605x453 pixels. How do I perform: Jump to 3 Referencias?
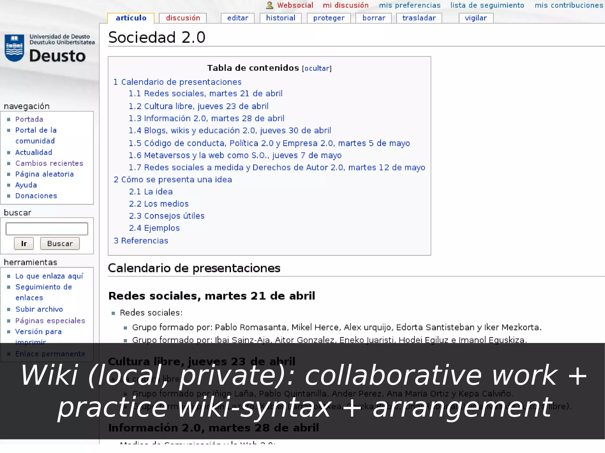pyautogui.click(x=141, y=241)
